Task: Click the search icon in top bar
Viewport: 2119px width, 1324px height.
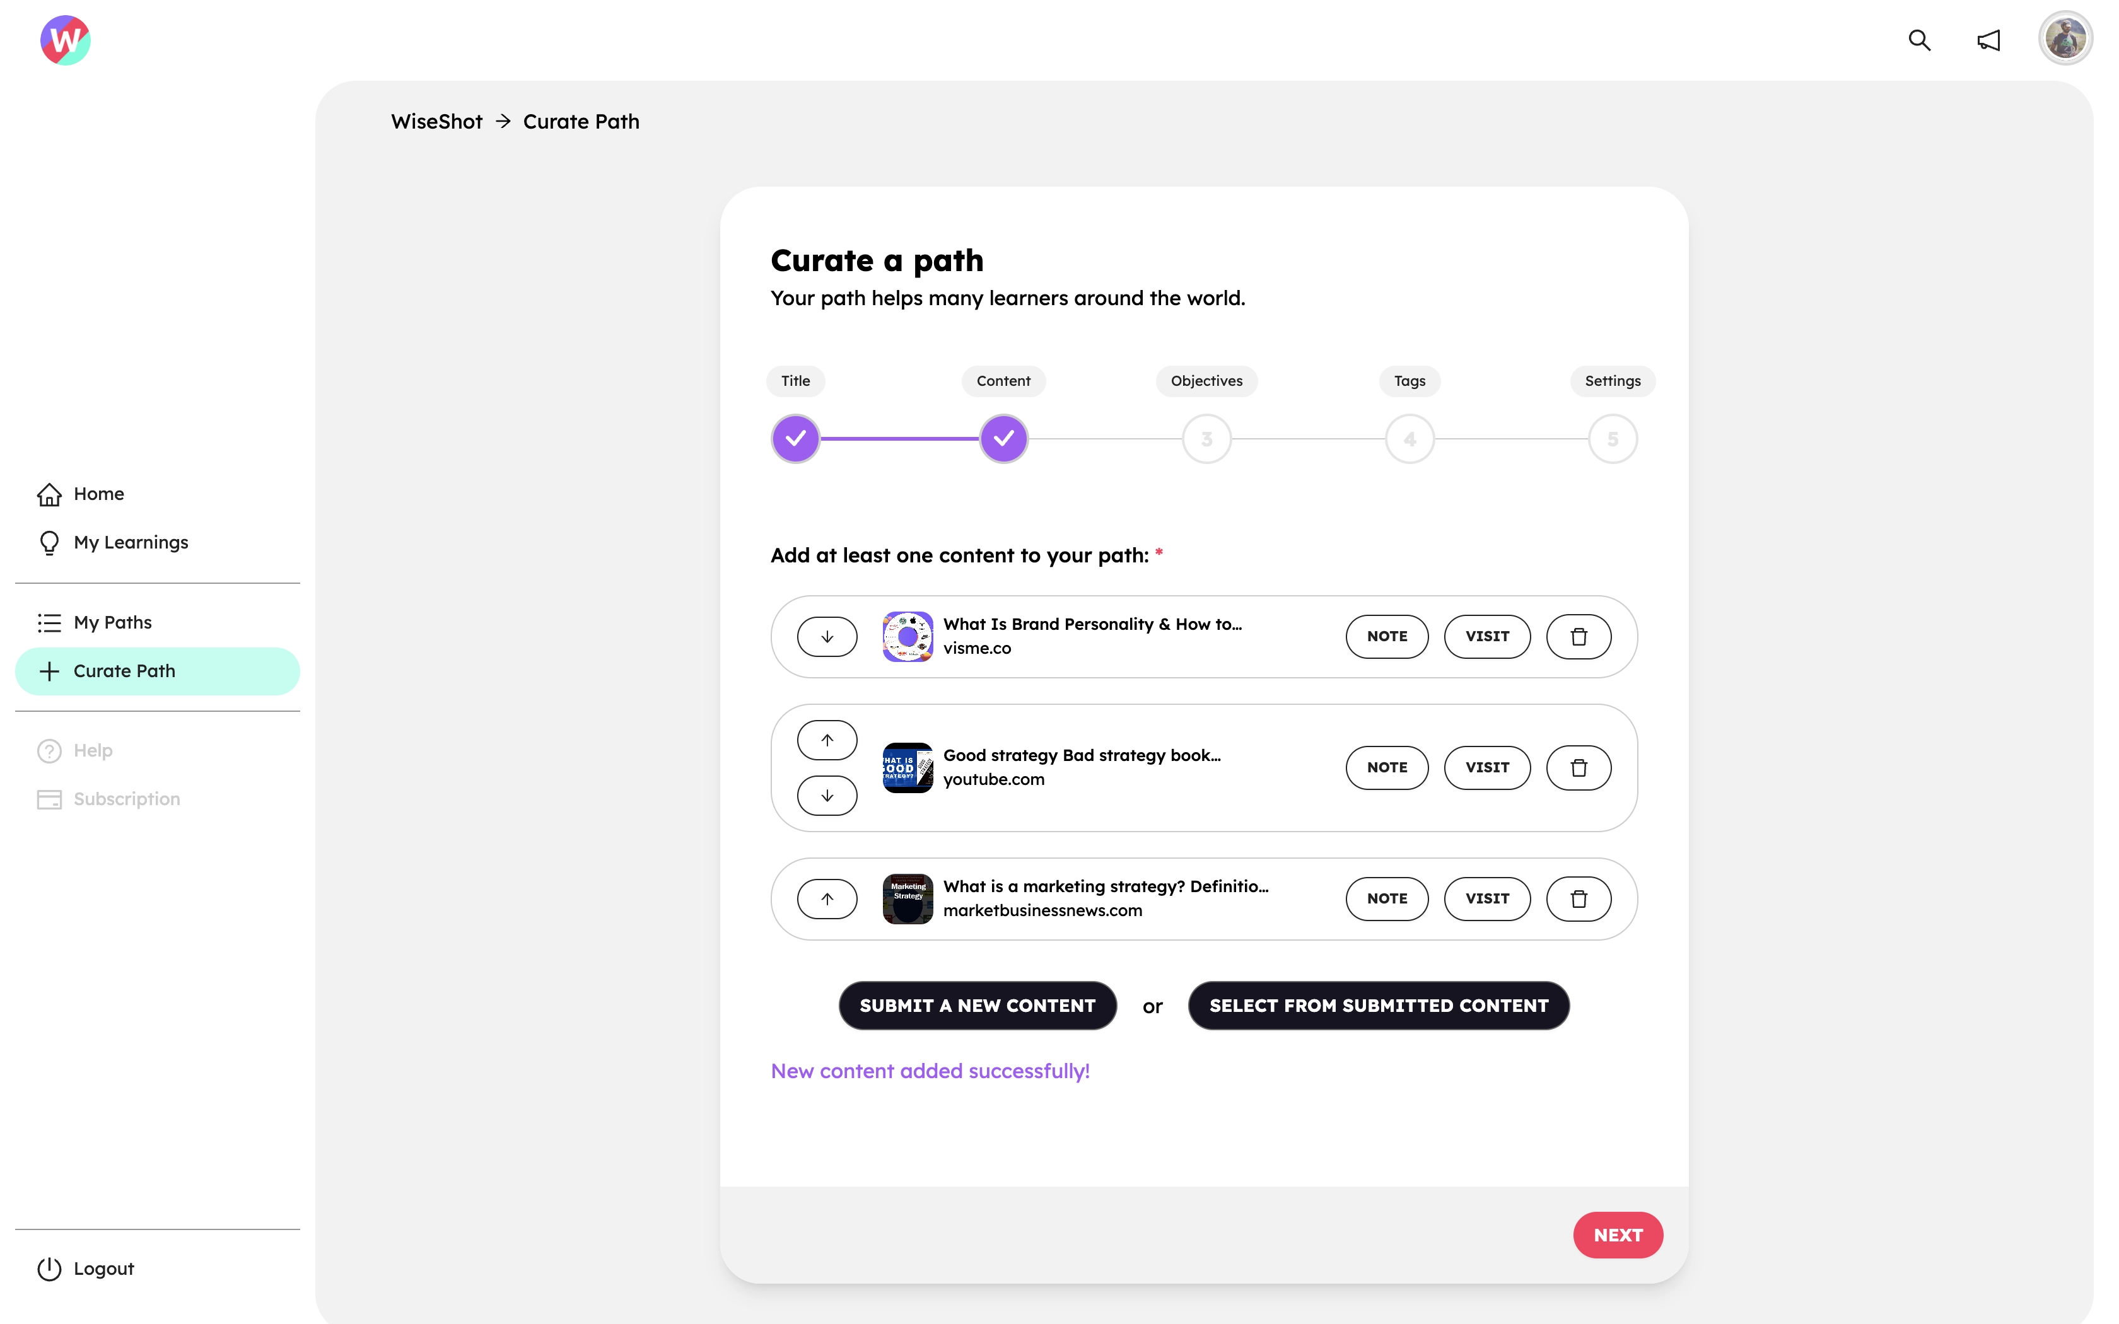Action: 1919,38
